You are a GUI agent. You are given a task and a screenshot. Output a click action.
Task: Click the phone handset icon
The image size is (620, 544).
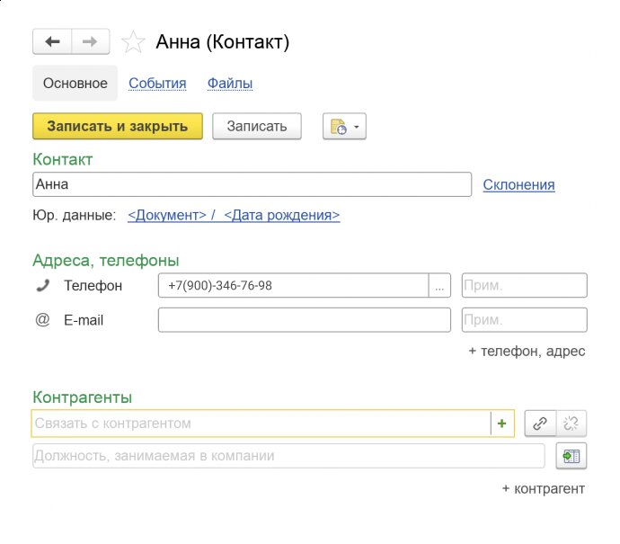pyautogui.click(x=43, y=285)
